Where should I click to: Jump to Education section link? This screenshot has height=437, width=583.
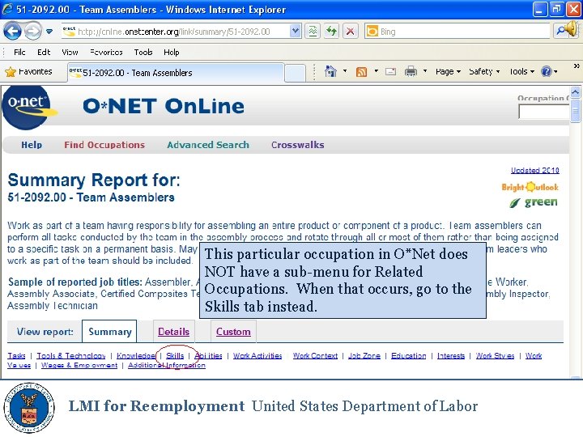coord(409,355)
